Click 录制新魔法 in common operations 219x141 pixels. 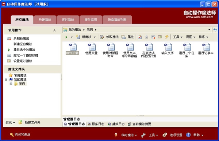click(21, 39)
